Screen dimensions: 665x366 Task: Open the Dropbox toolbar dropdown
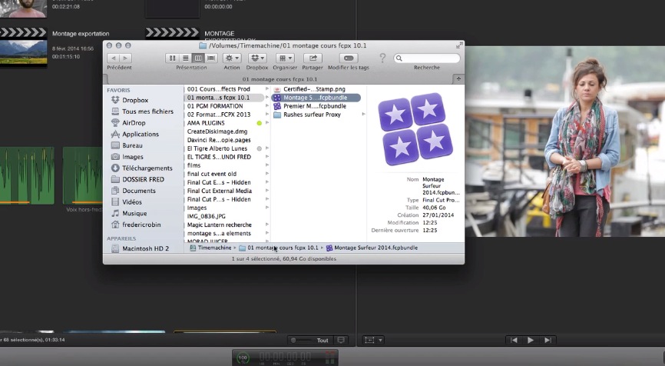(x=257, y=58)
